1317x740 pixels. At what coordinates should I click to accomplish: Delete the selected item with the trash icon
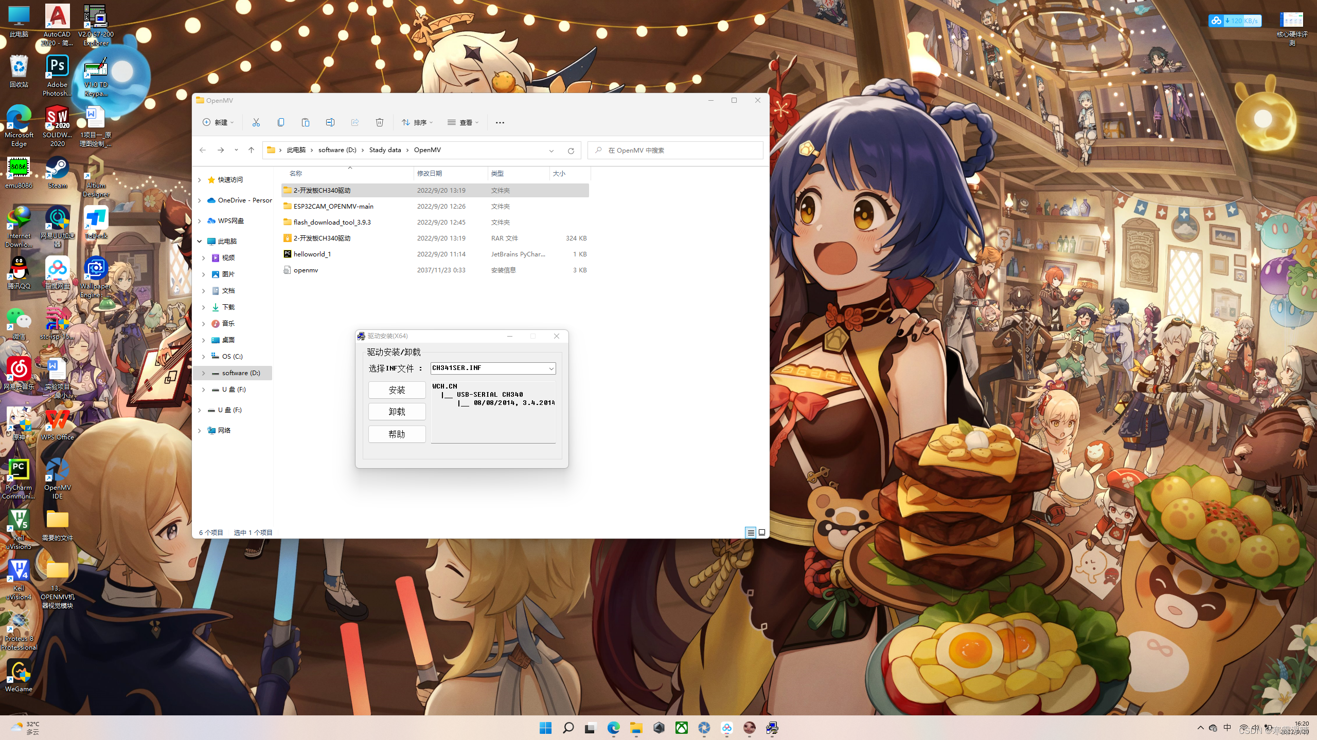pos(379,122)
